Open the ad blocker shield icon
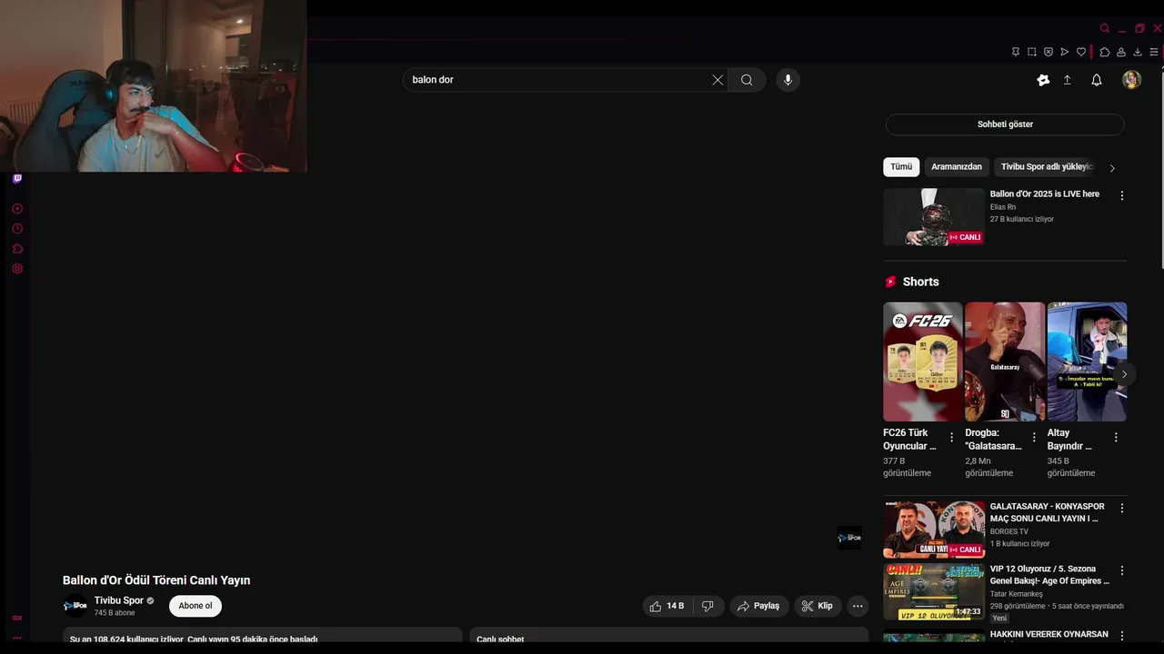This screenshot has height=654, width=1164. coord(1049,52)
